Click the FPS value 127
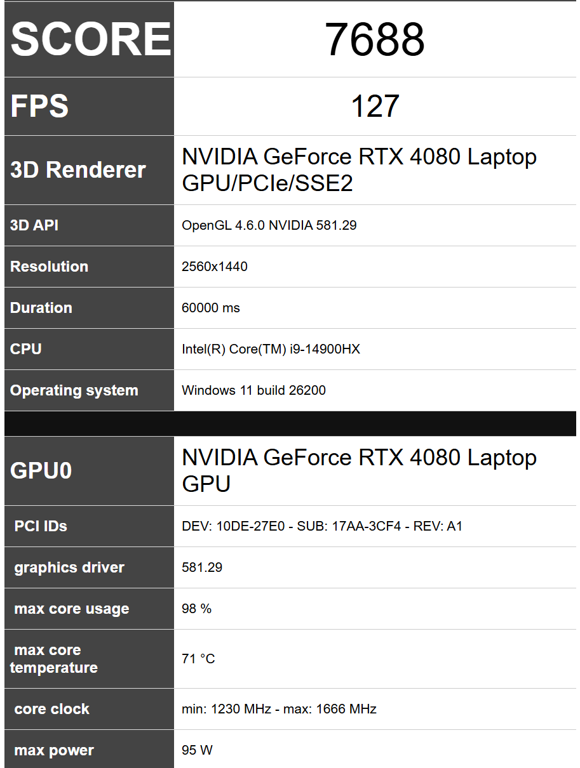 [375, 106]
